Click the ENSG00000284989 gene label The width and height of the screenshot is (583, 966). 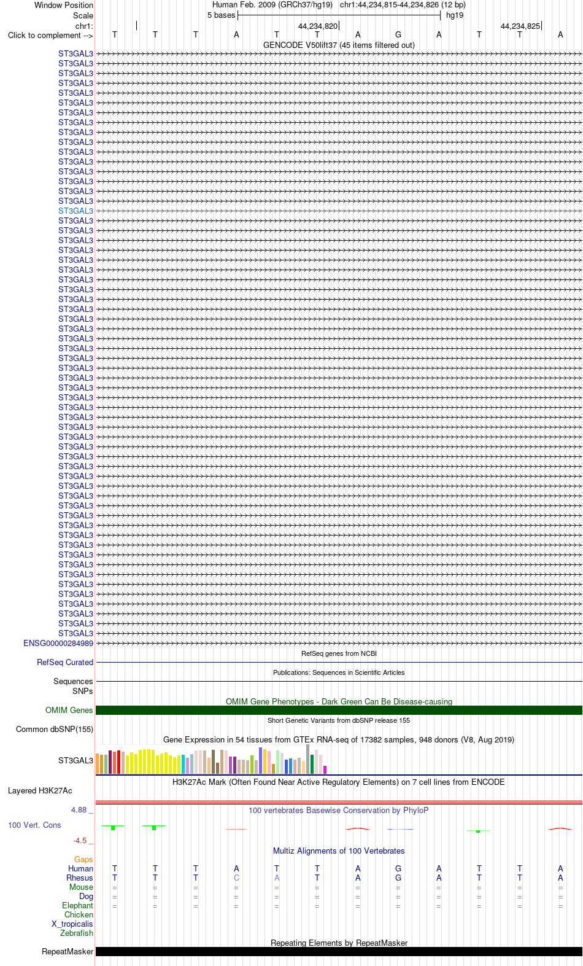pos(58,643)
